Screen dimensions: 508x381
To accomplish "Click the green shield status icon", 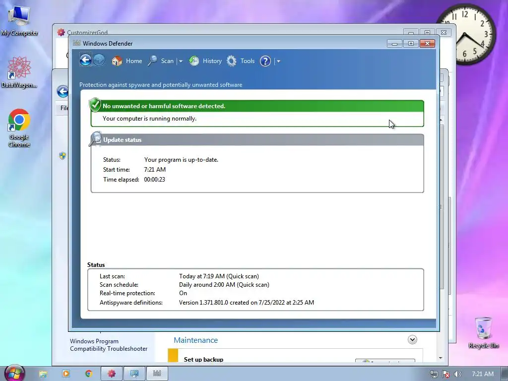I will (95, 105).
